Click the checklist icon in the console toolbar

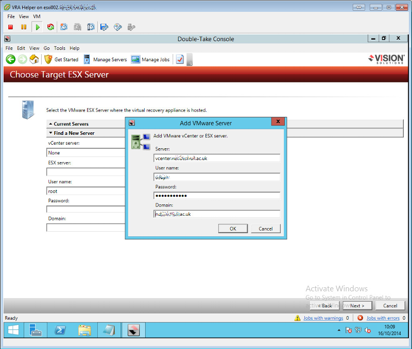pos(180,59)
